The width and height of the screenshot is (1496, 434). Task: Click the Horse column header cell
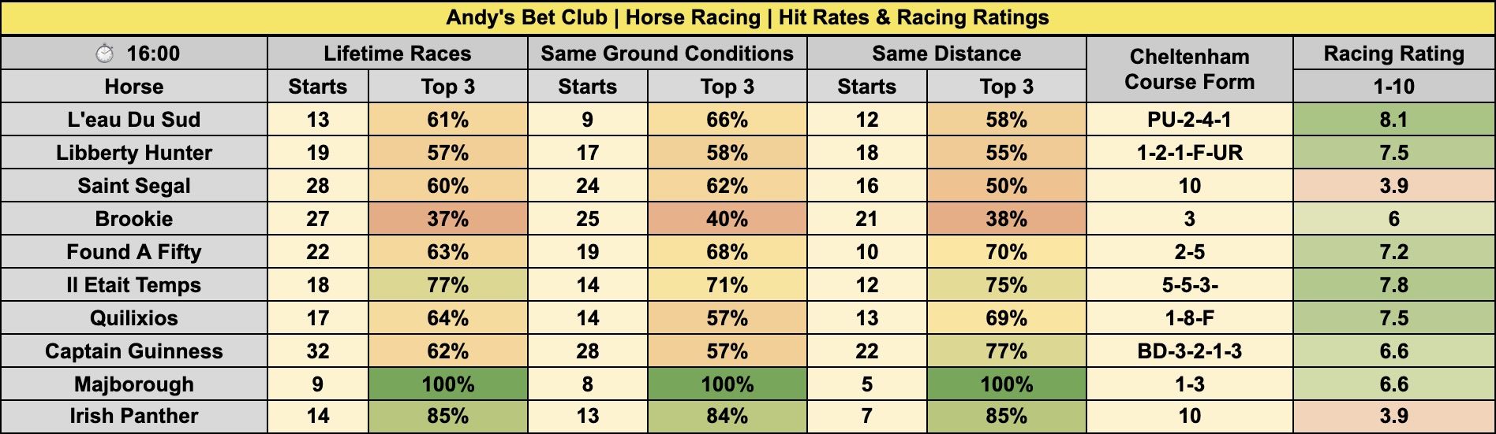pyautogui.click(x=134, y=87)
